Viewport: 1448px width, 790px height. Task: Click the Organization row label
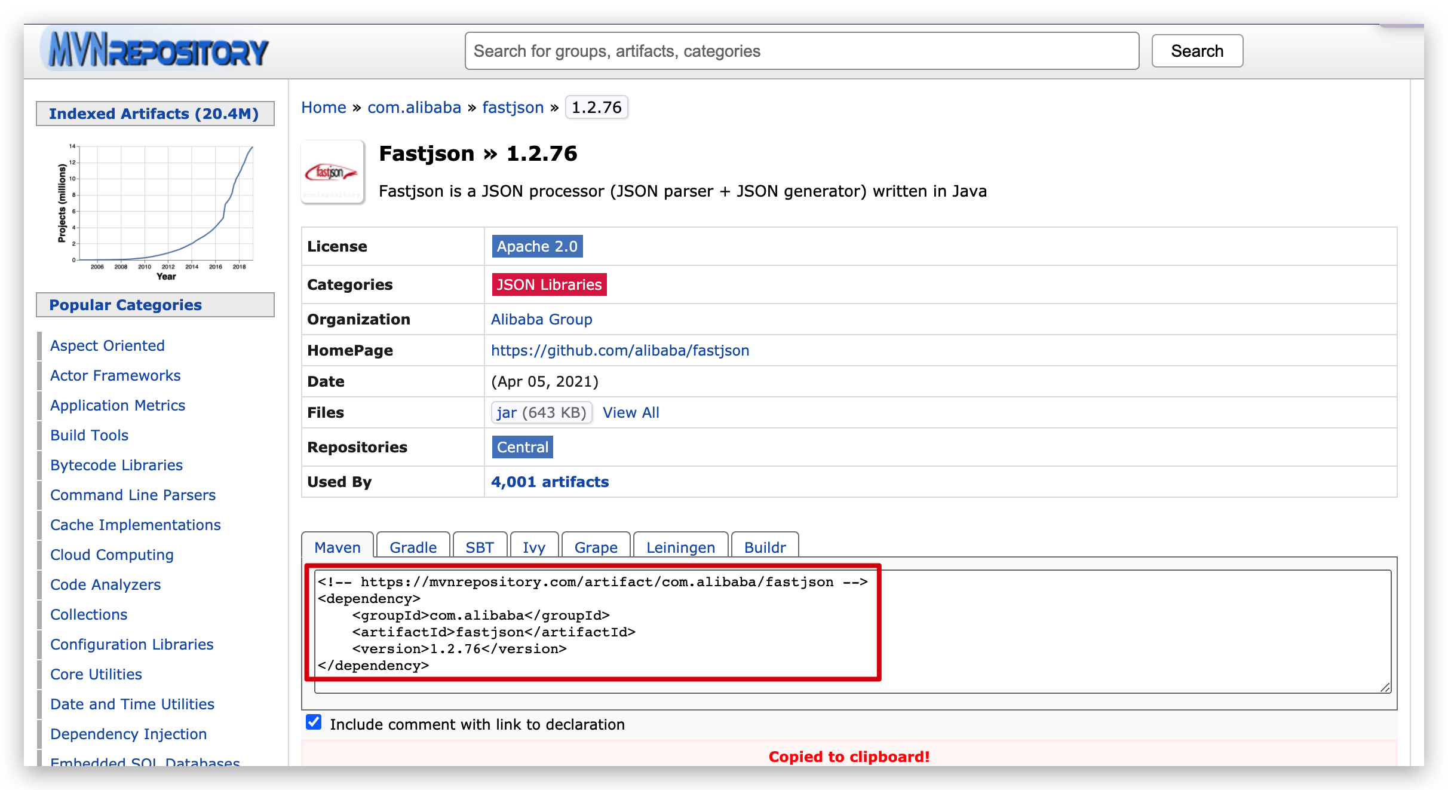(x=358, y=319)
